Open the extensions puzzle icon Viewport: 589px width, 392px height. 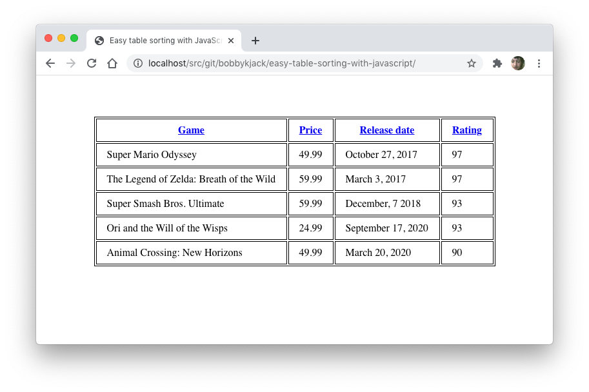(x=497, y=63)
